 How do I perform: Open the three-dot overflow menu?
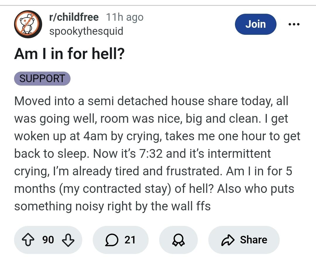click(293, 24)
